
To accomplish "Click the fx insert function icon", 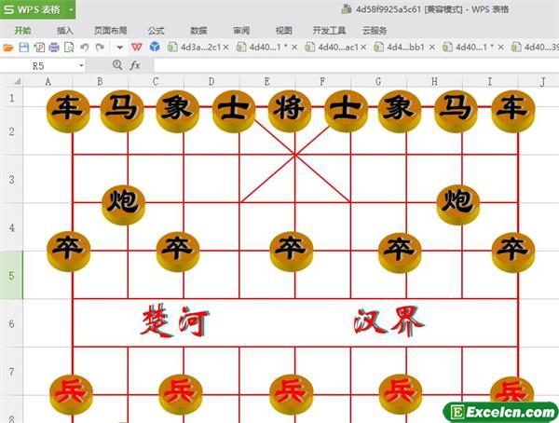I will tap(135, 65).
